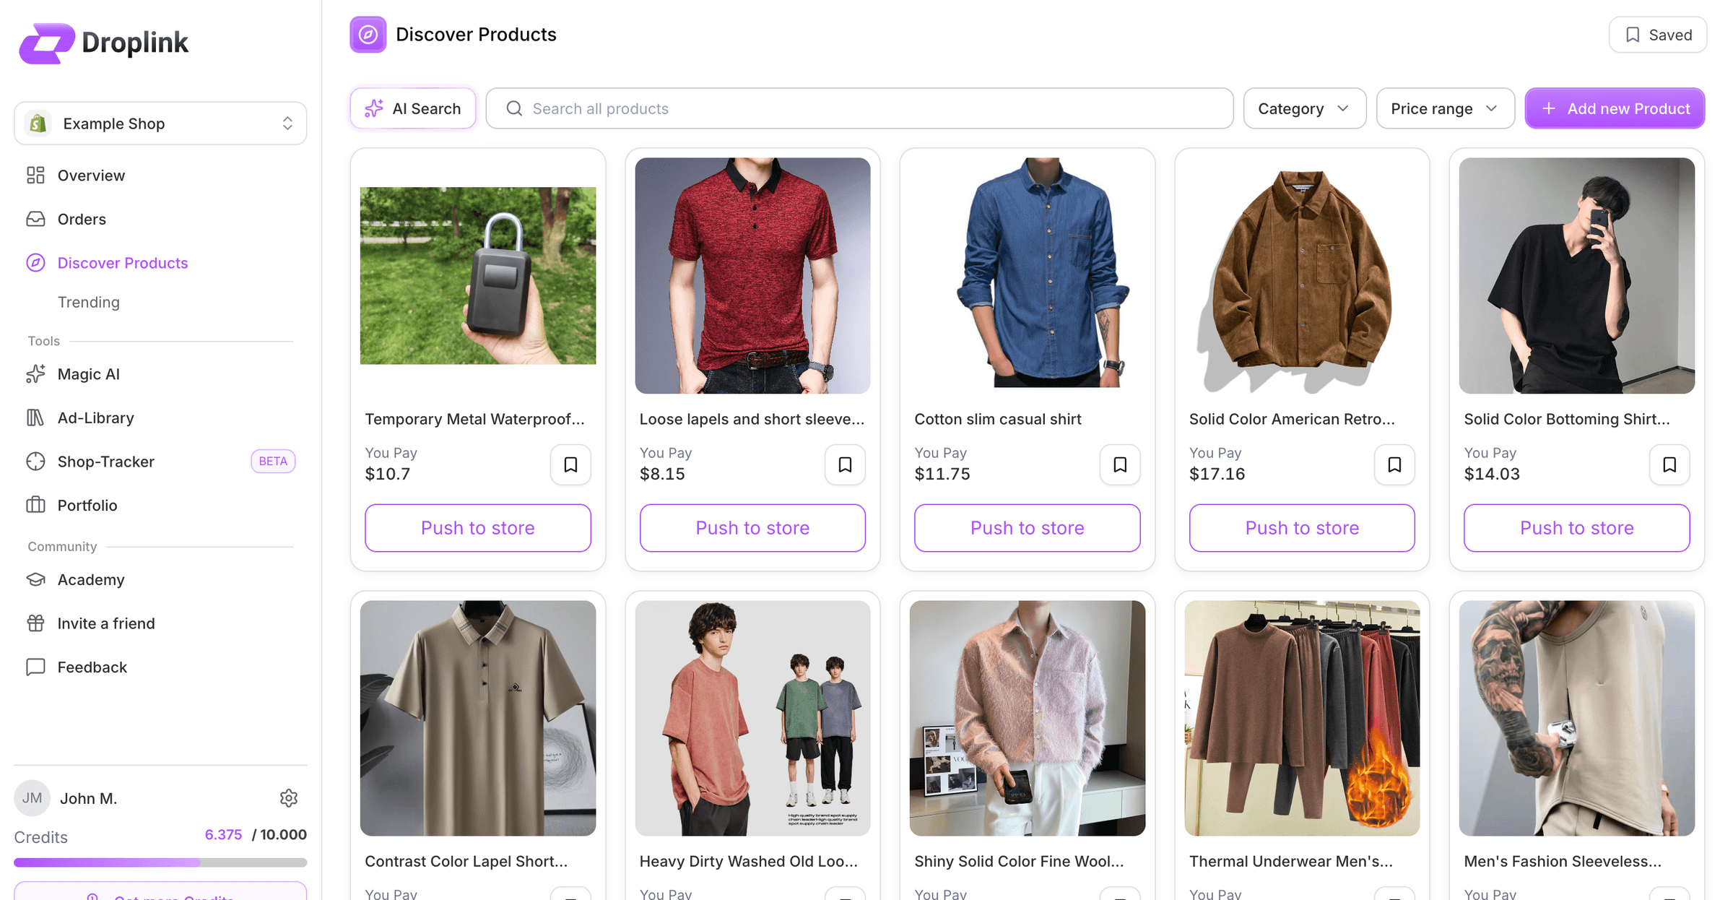The image size is (1733, 900).
Task: Click the magnifier icon in search bar
Action: [514, 108]
